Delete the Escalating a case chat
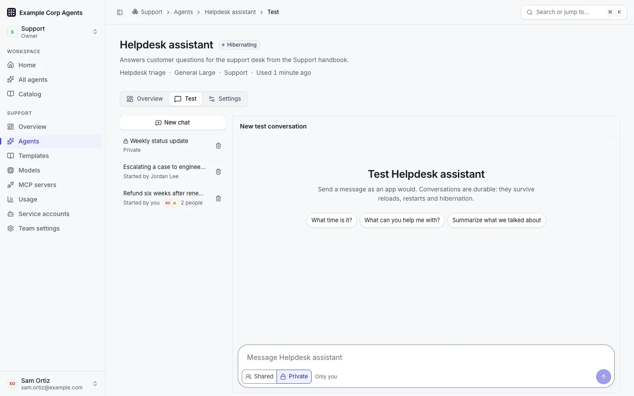This screenshot has width=634, height=396. coord(218,172)
